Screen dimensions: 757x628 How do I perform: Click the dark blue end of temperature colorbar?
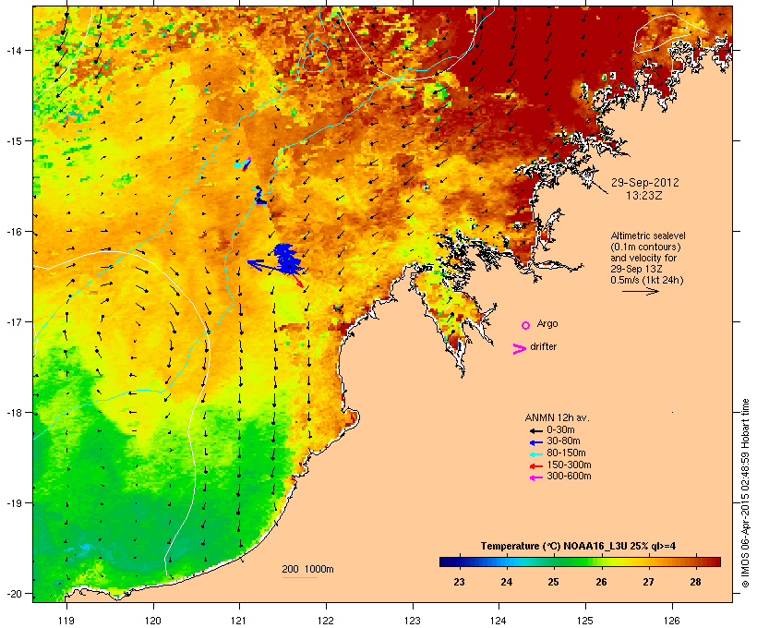point(449,562)
